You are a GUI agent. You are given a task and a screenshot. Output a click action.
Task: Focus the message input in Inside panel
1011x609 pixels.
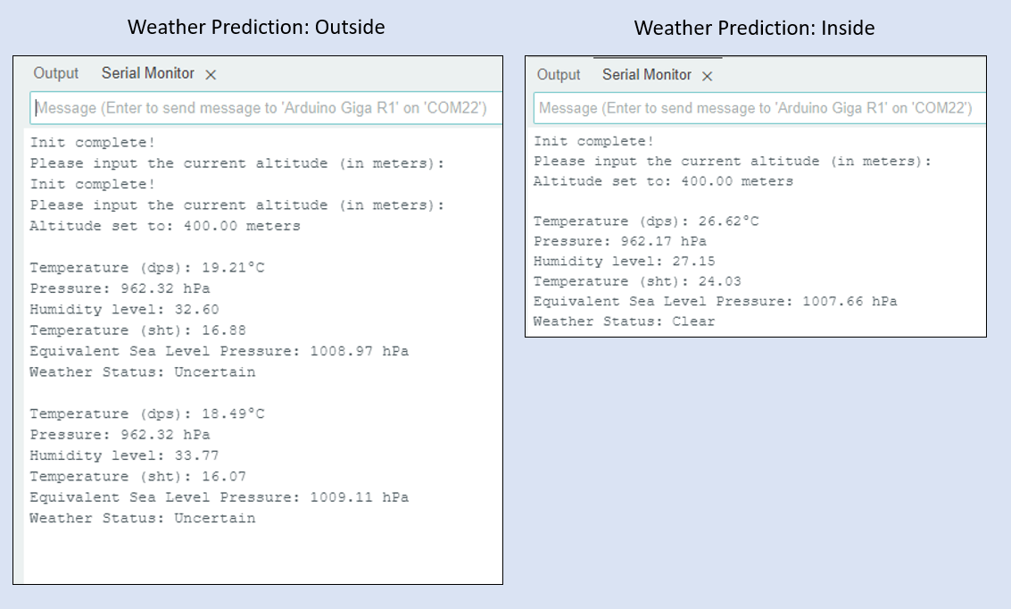(x=758, y=108)
